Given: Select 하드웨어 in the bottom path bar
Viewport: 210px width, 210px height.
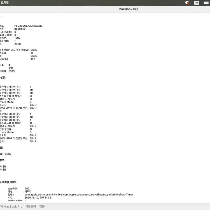Looking at the screenshot, I should (x=31, y=207).
